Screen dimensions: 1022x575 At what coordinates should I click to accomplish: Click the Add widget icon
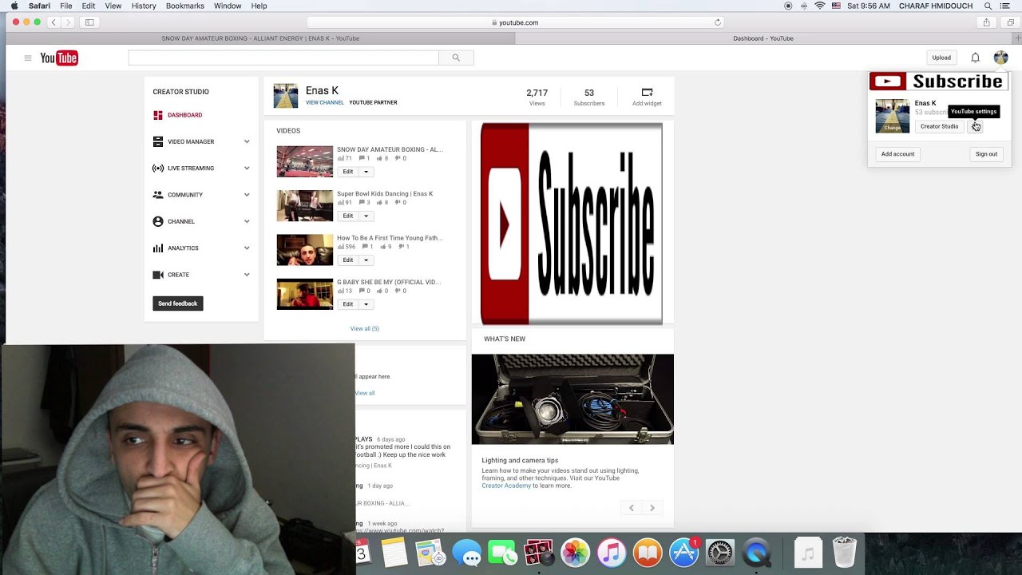pos(647,93)
